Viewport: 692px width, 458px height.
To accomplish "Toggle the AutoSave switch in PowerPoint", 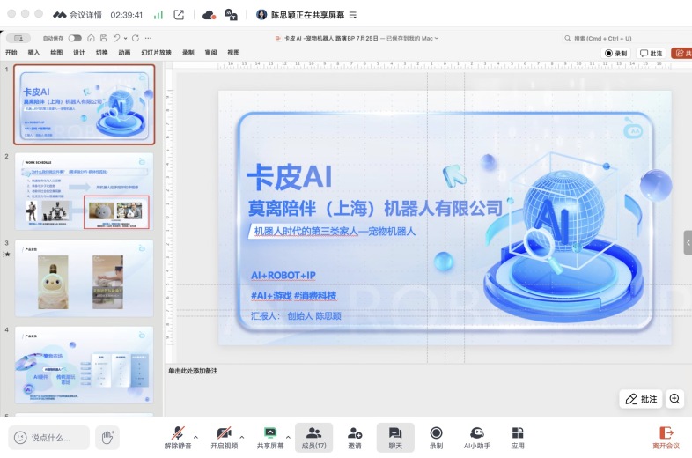I will 75,38.
